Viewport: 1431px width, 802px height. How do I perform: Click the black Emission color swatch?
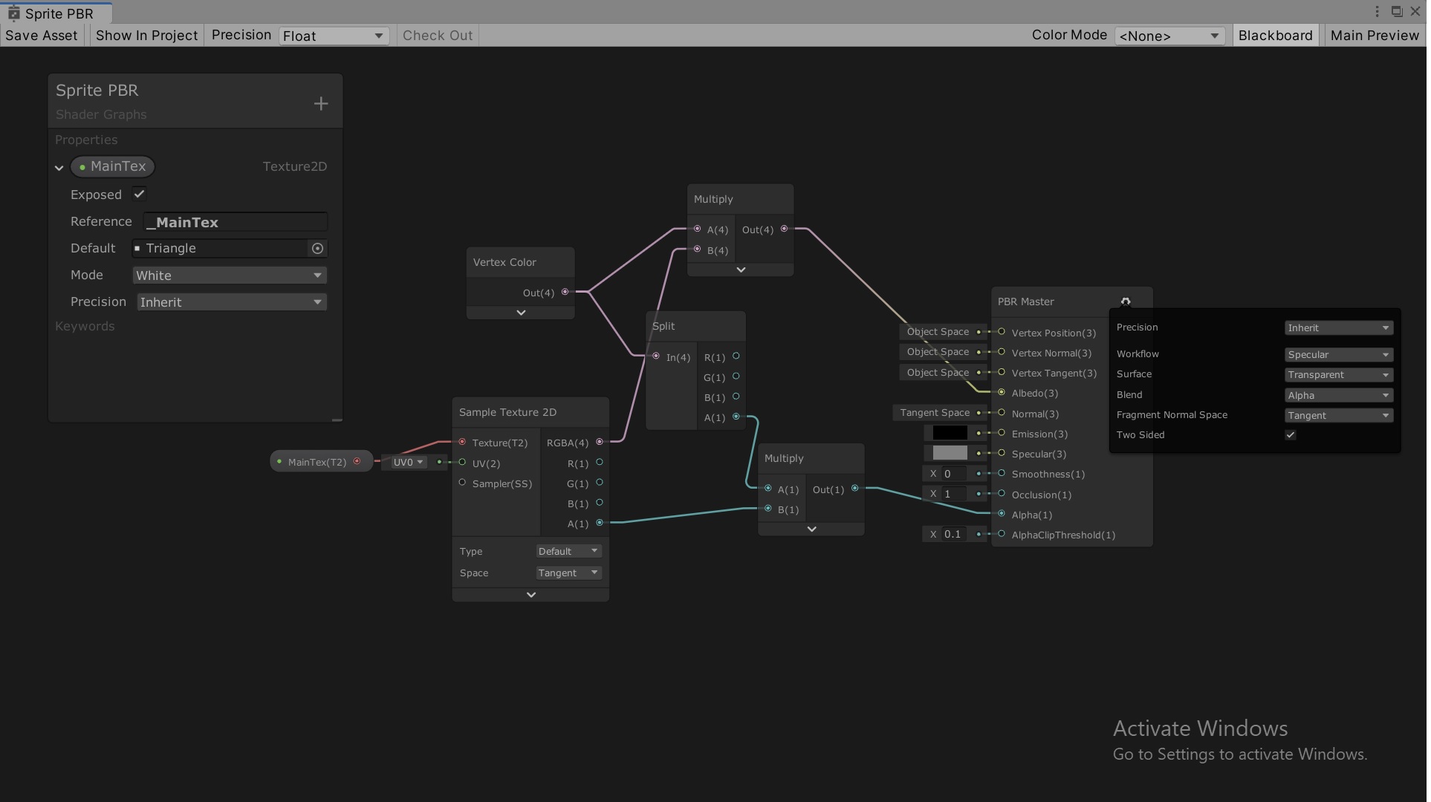(x=950, y=433)
